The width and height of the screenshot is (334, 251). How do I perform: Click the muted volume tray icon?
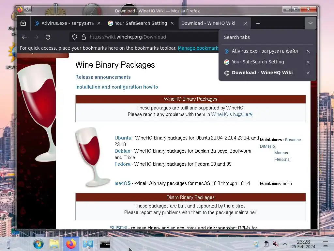coord(276,244)
